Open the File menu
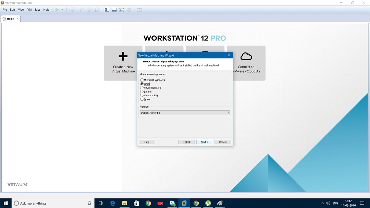The image size is (370, 208). [5, 10]
